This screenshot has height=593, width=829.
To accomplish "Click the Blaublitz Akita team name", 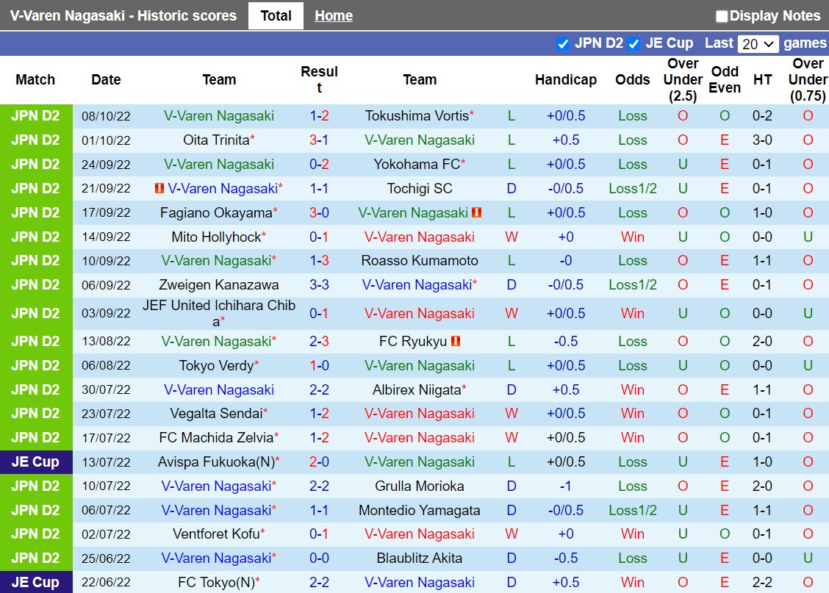I will point(420,558).
